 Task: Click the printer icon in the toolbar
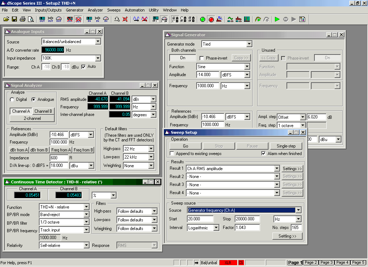(x=23, y=19)
